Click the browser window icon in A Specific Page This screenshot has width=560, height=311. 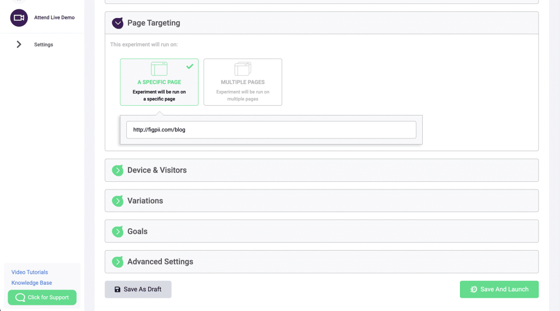159,69
